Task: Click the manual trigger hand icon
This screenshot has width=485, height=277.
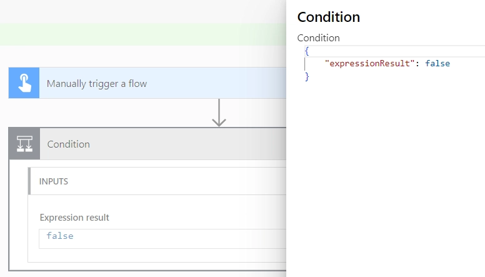Action: point(24,83)
